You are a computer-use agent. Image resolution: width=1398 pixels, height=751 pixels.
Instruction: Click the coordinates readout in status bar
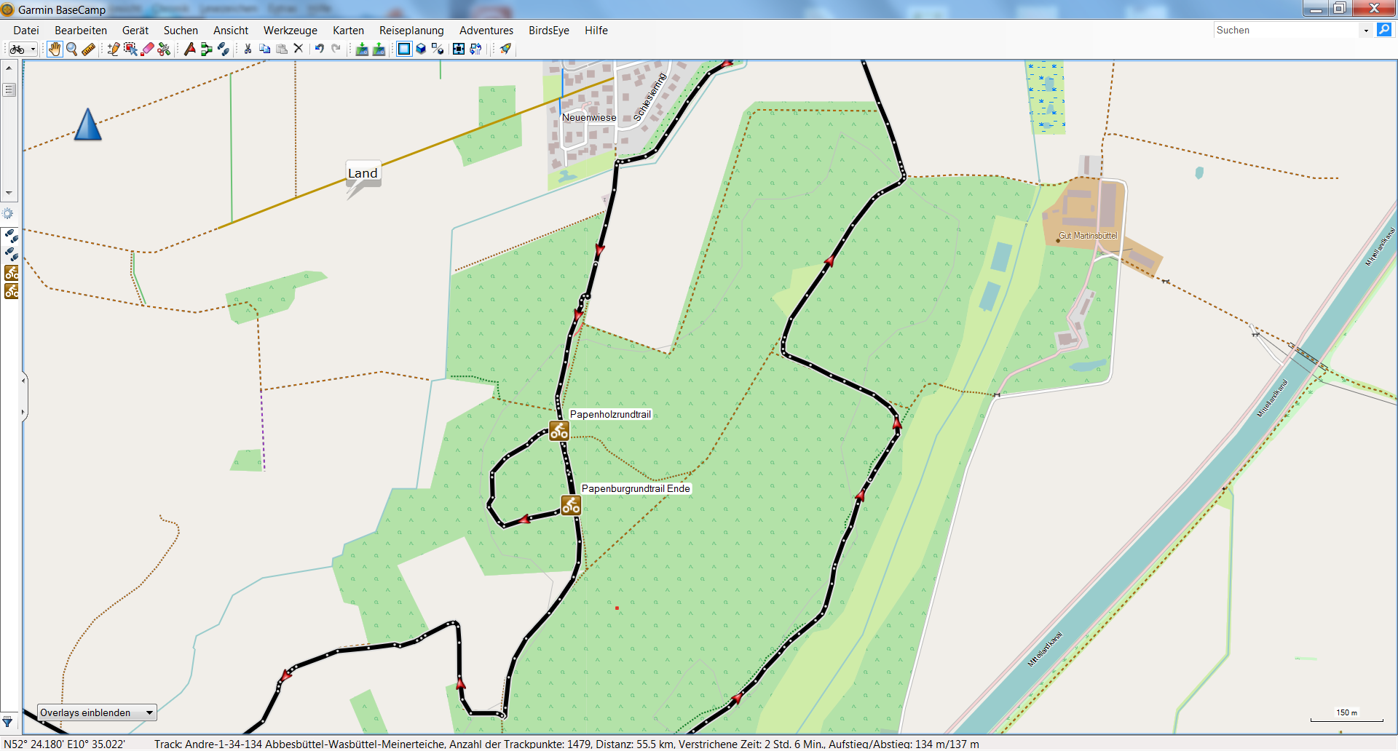click(x=65, y=744)
